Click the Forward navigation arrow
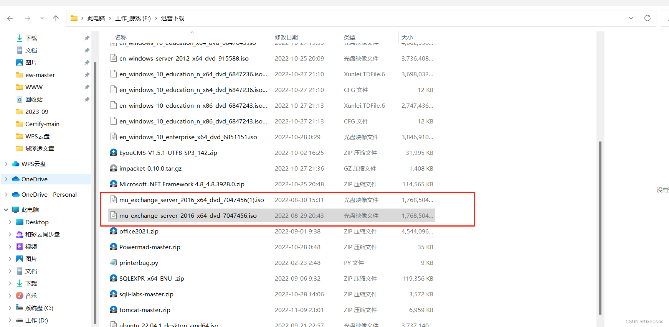Viewport: 669px width, 327px height. click(x=27, y=18)
